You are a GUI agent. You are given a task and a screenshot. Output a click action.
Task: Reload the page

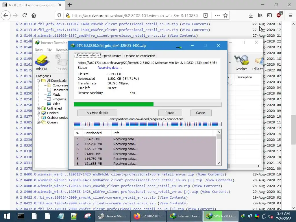coord(25,15)
